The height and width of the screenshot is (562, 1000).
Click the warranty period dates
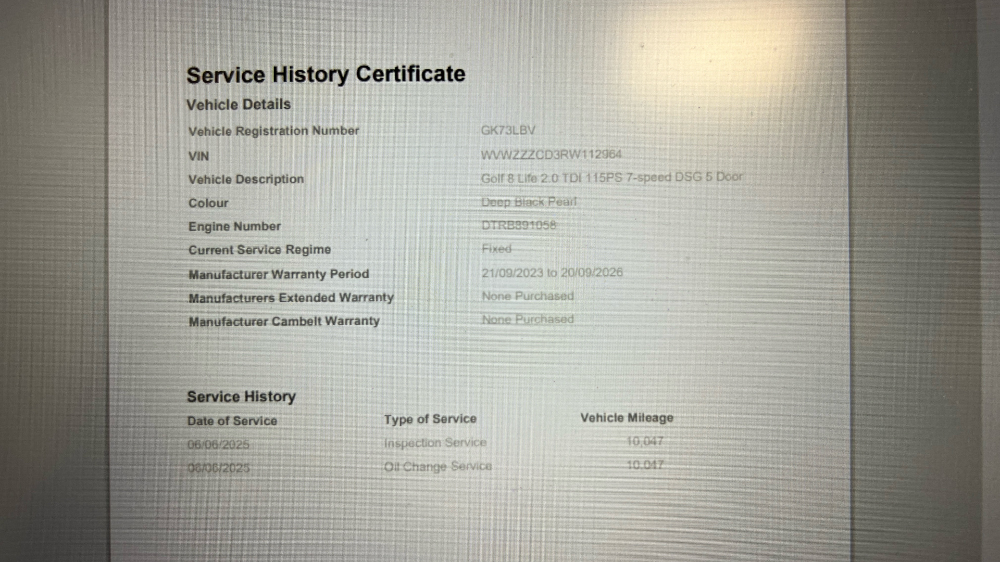tap(552, 273)
